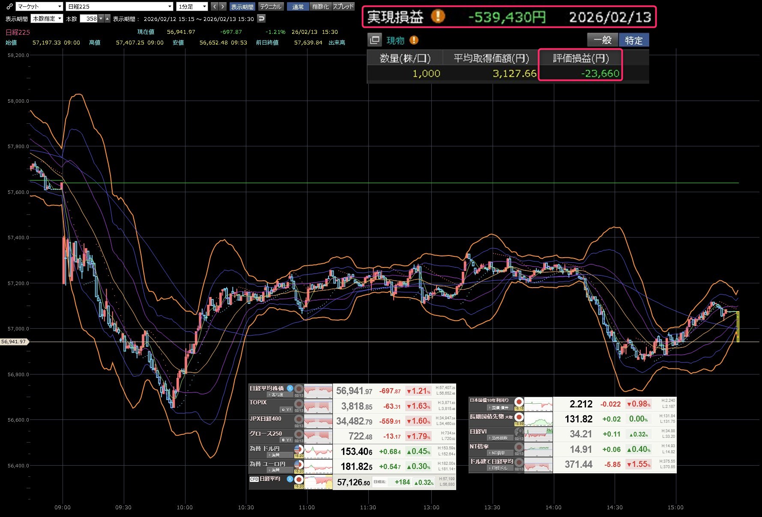Open the マーケット category dropdown
This screenshot has height=517, width=762.
tap(39, 6)
